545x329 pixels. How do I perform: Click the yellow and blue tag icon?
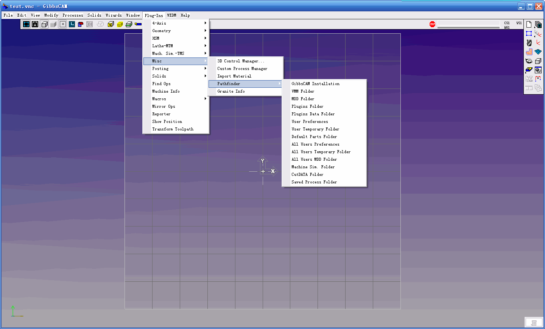pos(138,24)
